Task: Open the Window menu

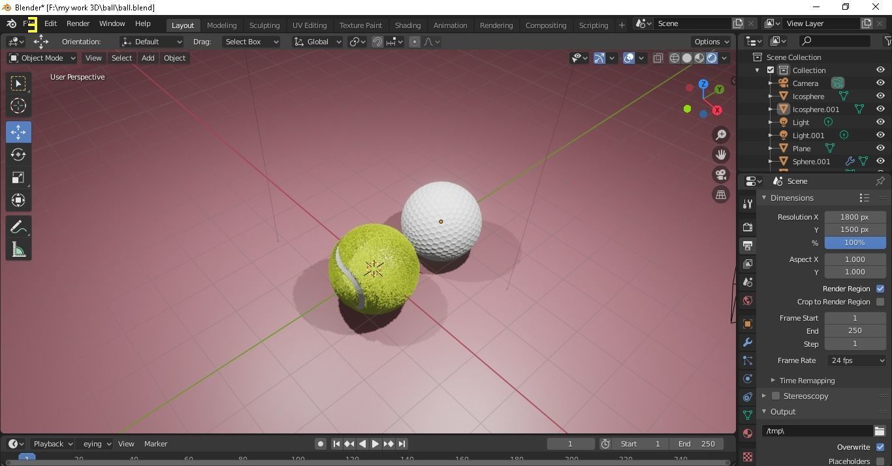Action: tap(112, 23)
